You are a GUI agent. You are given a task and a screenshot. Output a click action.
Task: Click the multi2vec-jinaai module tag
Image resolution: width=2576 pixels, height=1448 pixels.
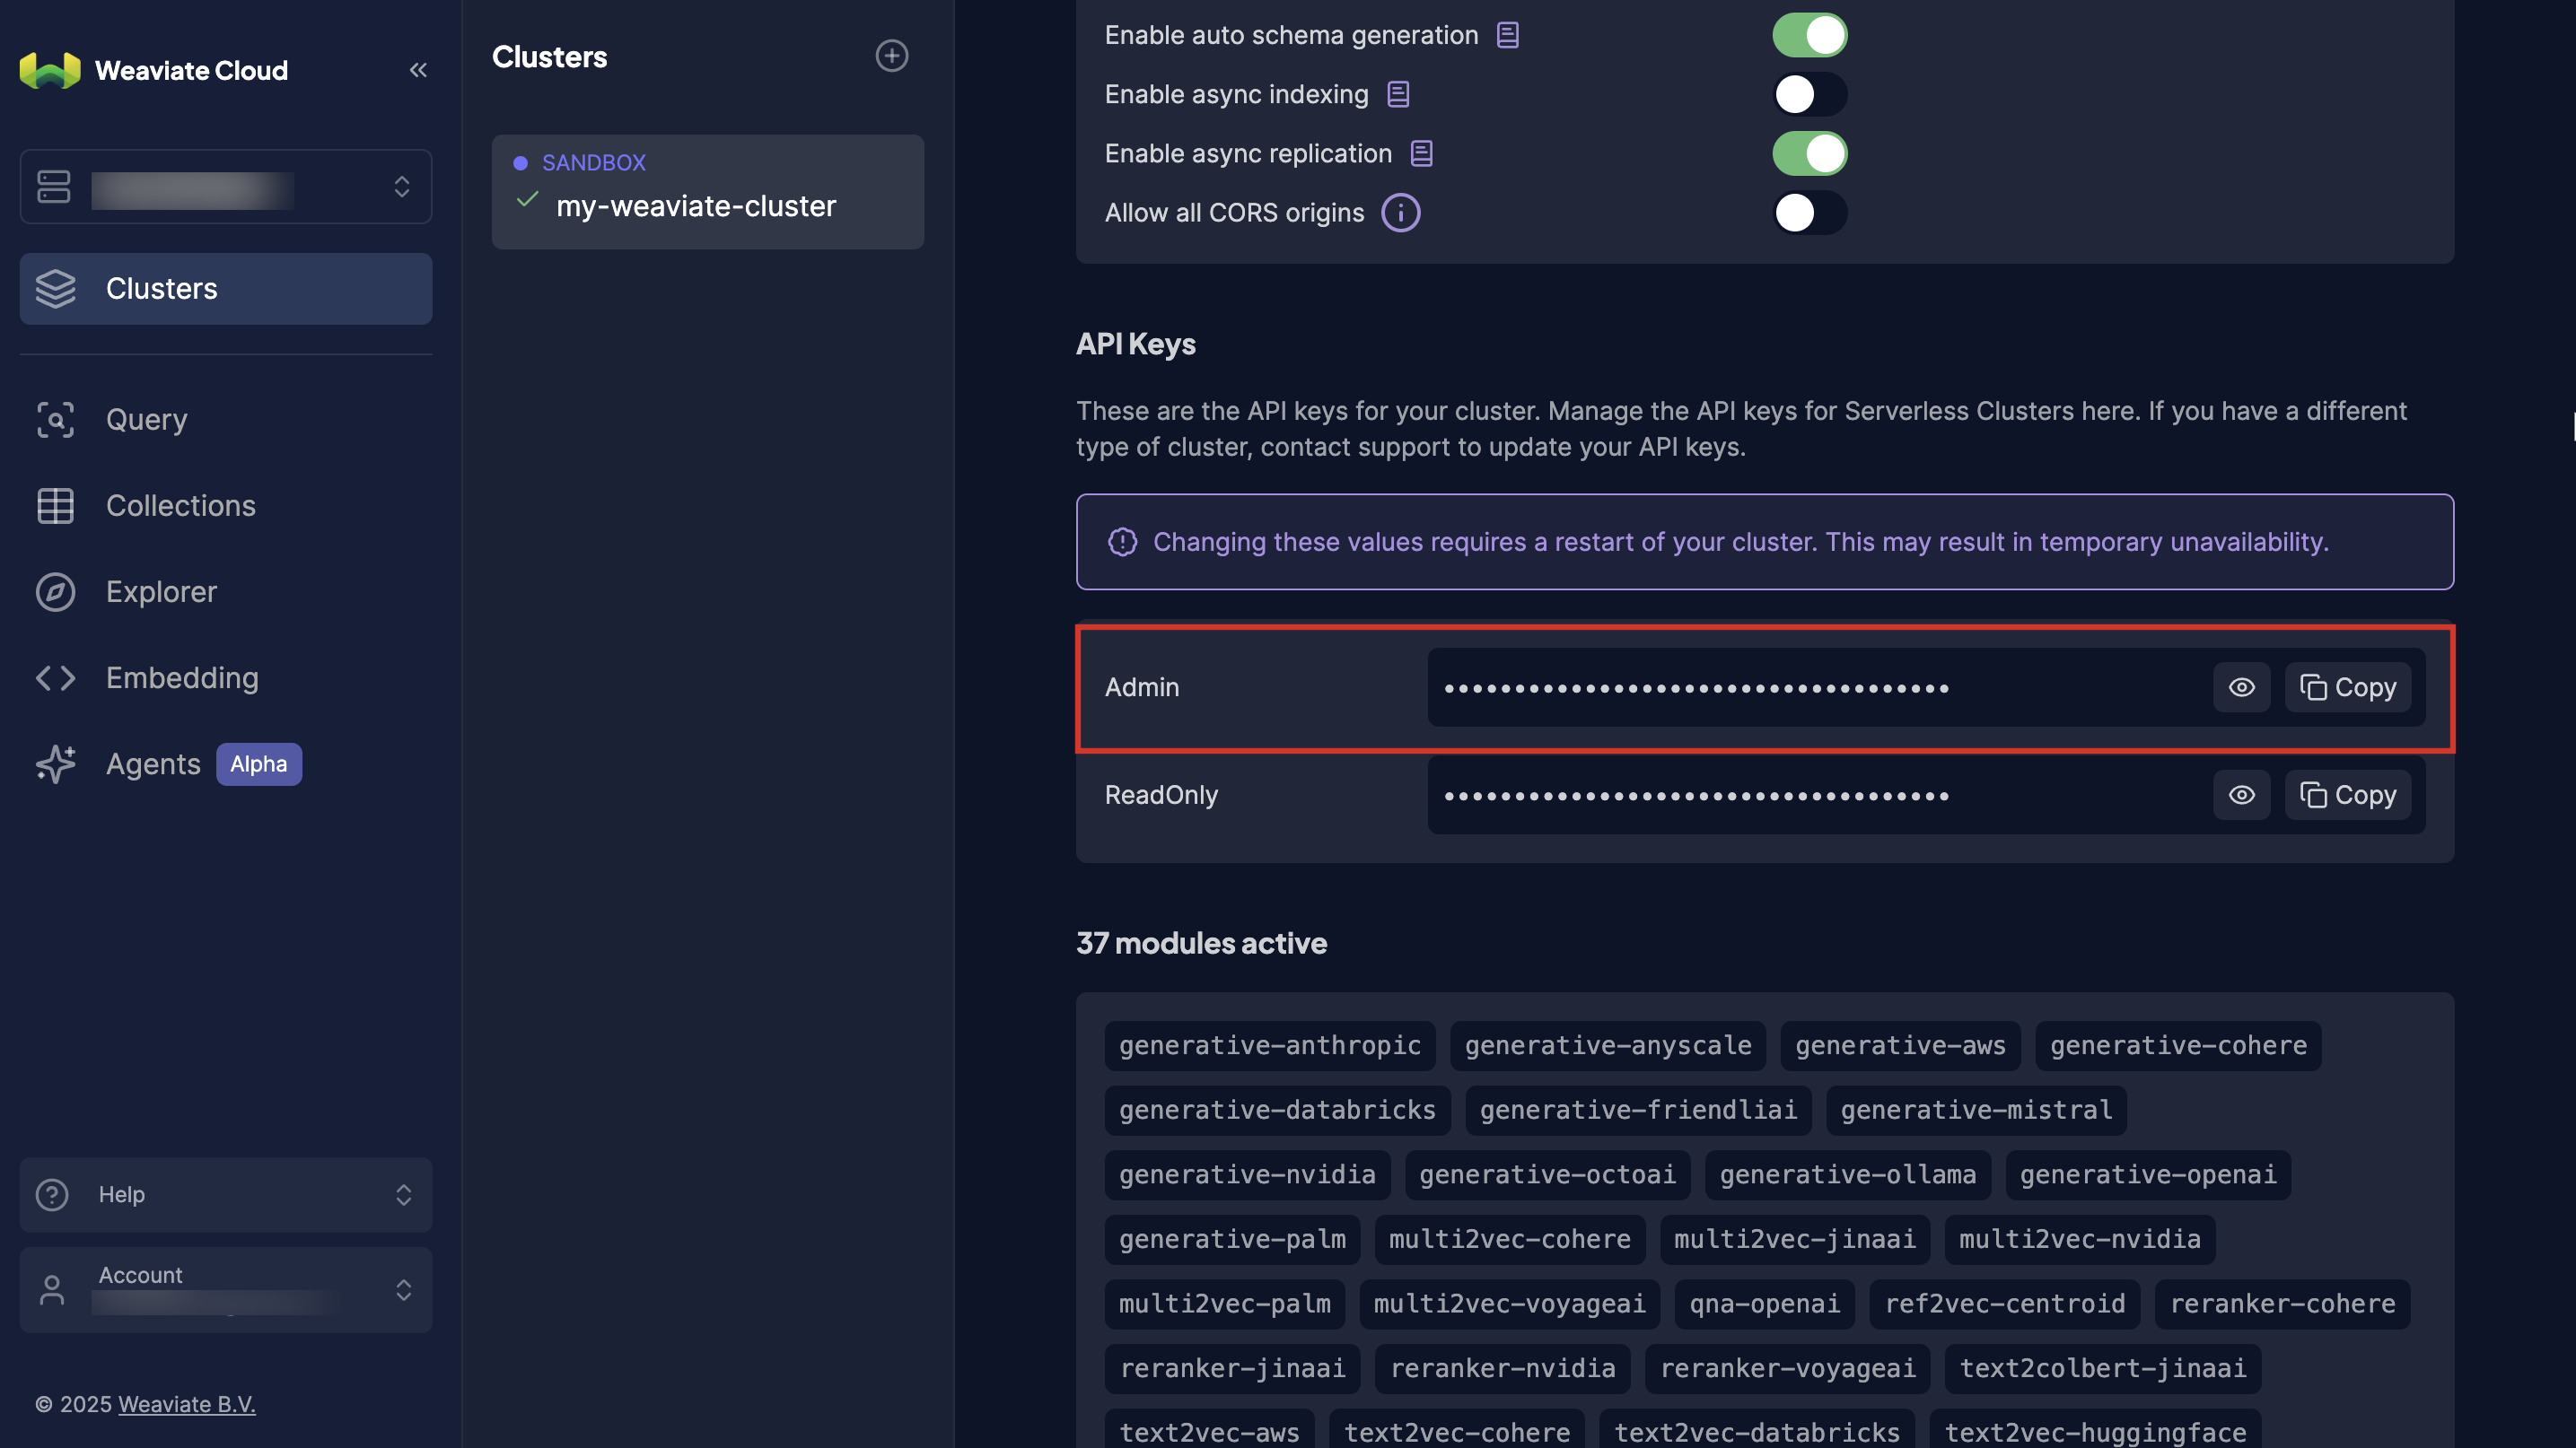pyautogui.click(x=1795, y=1239)
